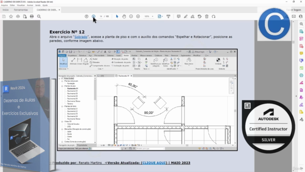Open the teal circular document tool icon

tap(301, 75)
